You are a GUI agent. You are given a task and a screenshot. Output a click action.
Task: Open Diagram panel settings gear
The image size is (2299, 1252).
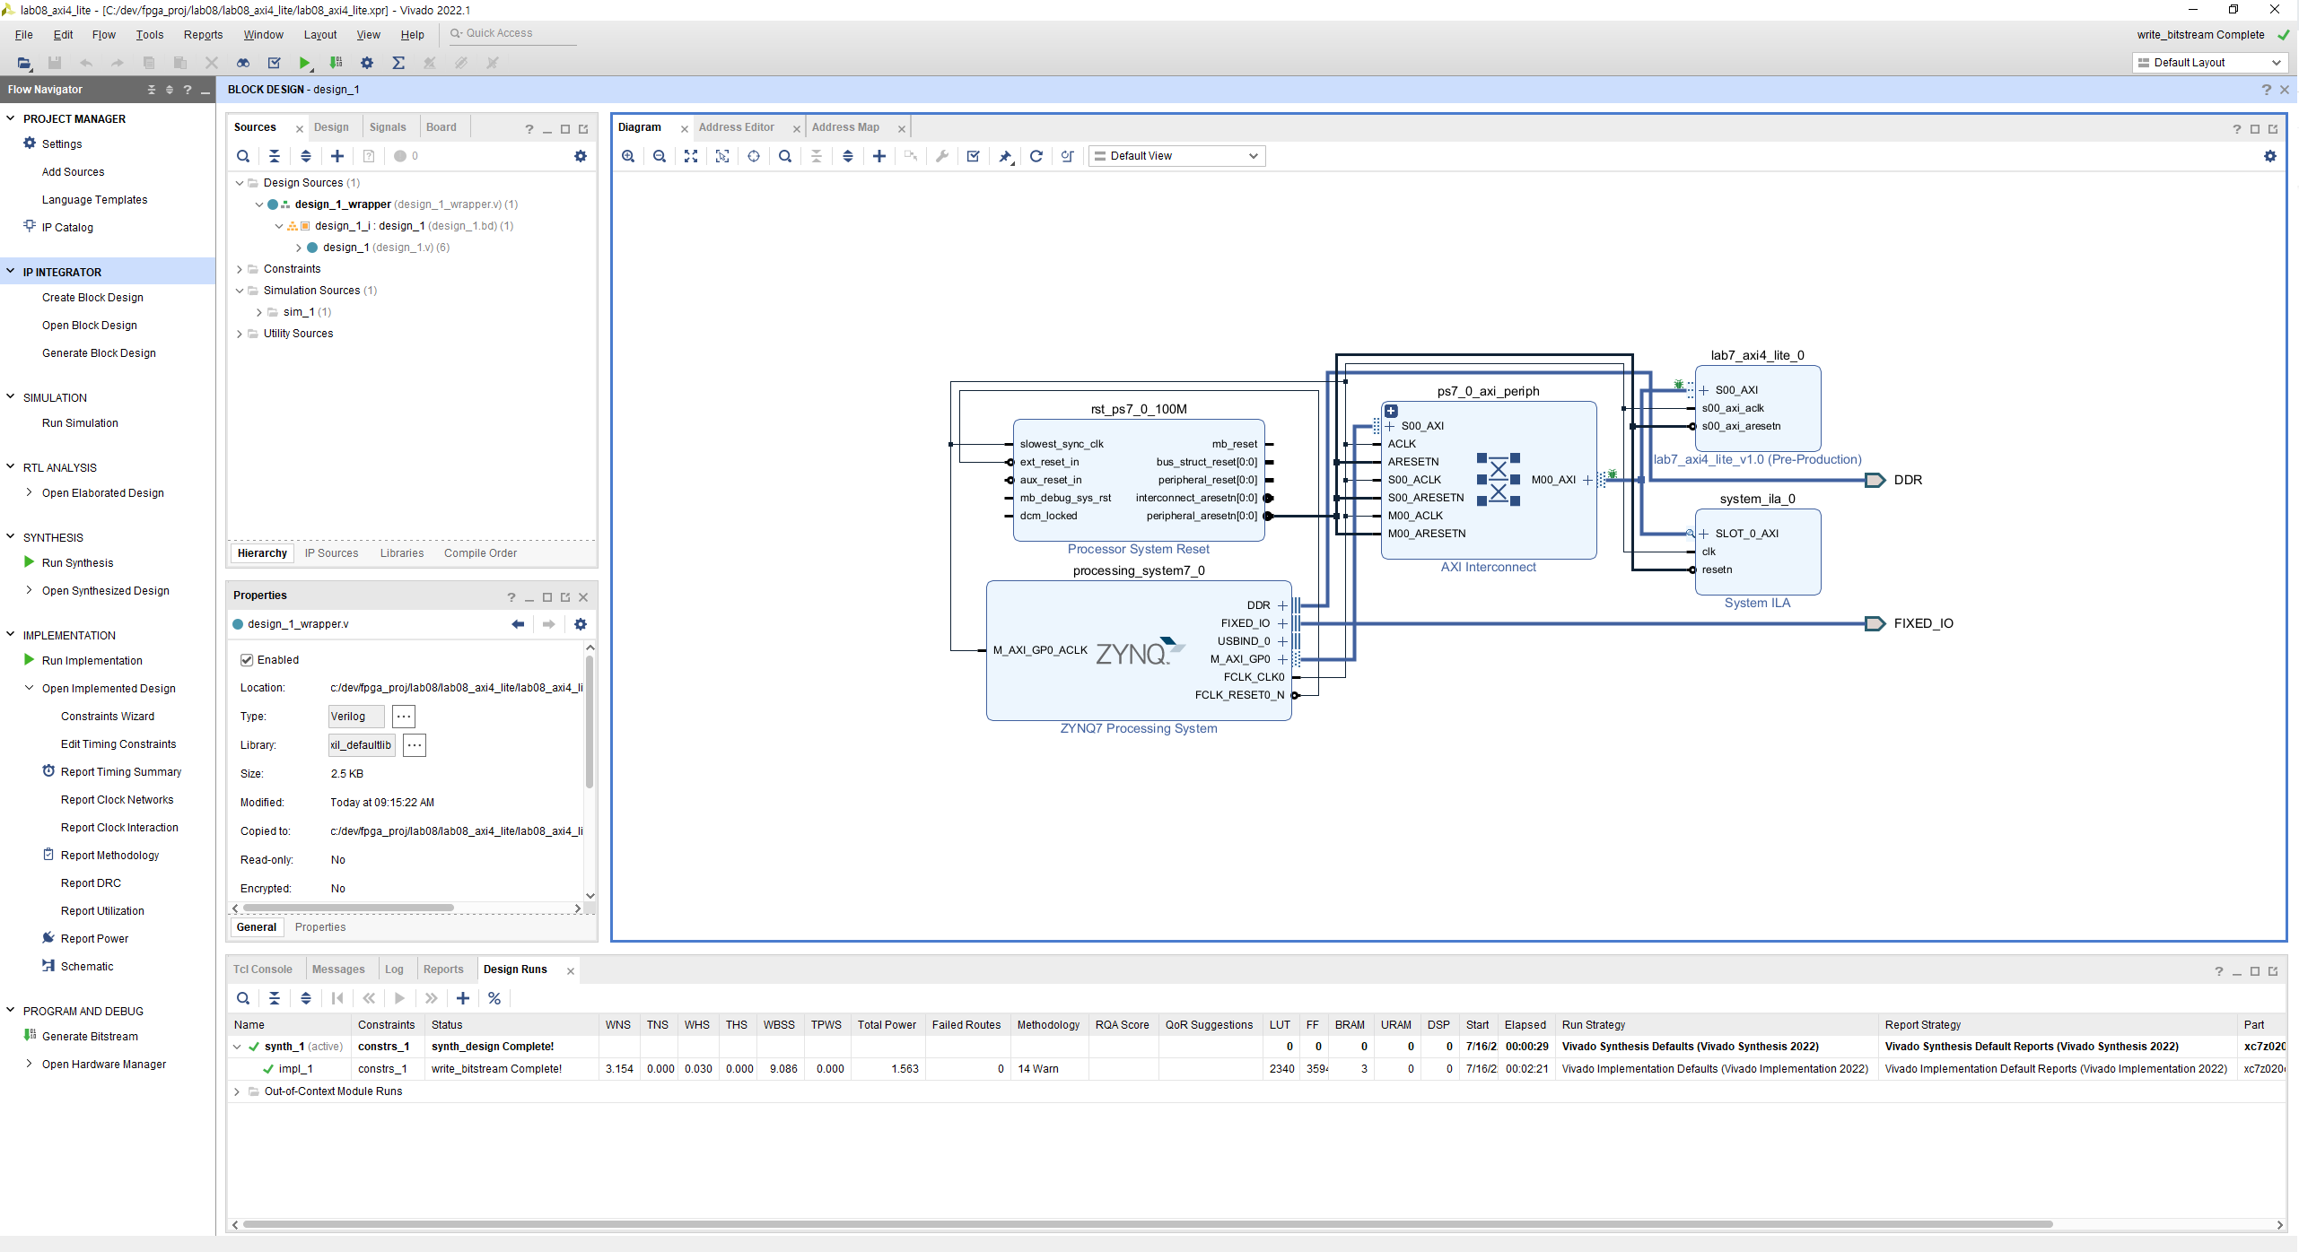[x=2270, y=156]
